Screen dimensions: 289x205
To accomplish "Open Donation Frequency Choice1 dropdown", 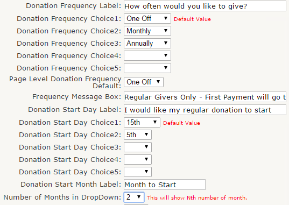I will pos(147,18).
